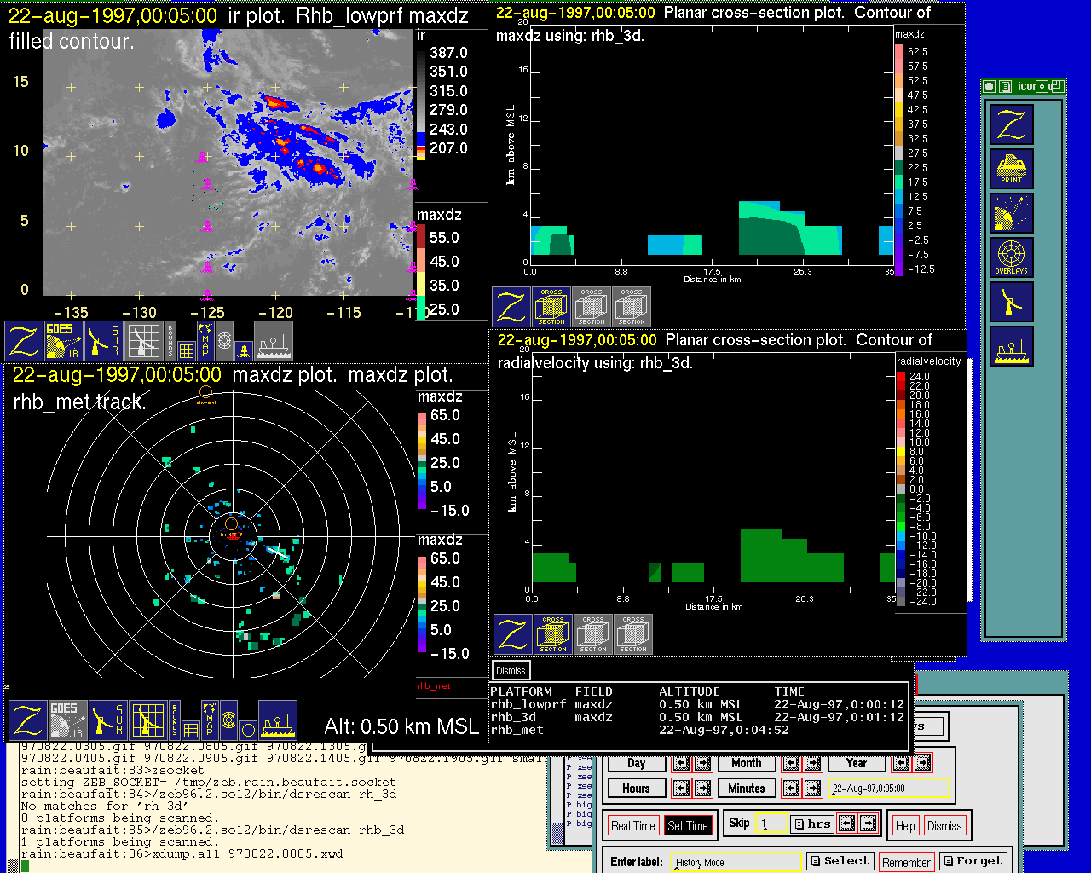The image size is (1091, 873).
Task: Click the SUR radar icon in the top-left plot
Action: [x=104, y=340]
